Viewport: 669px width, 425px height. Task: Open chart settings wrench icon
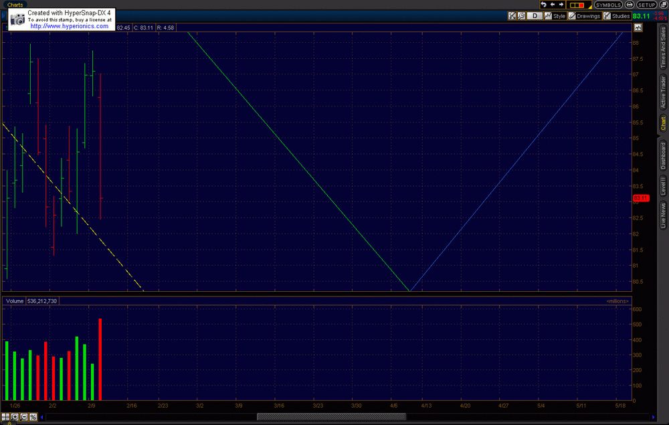[521, 16]
